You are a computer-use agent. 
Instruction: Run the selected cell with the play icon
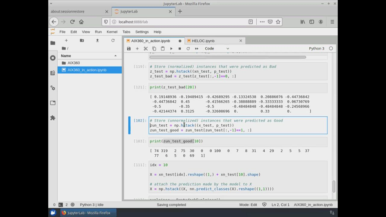171,49
